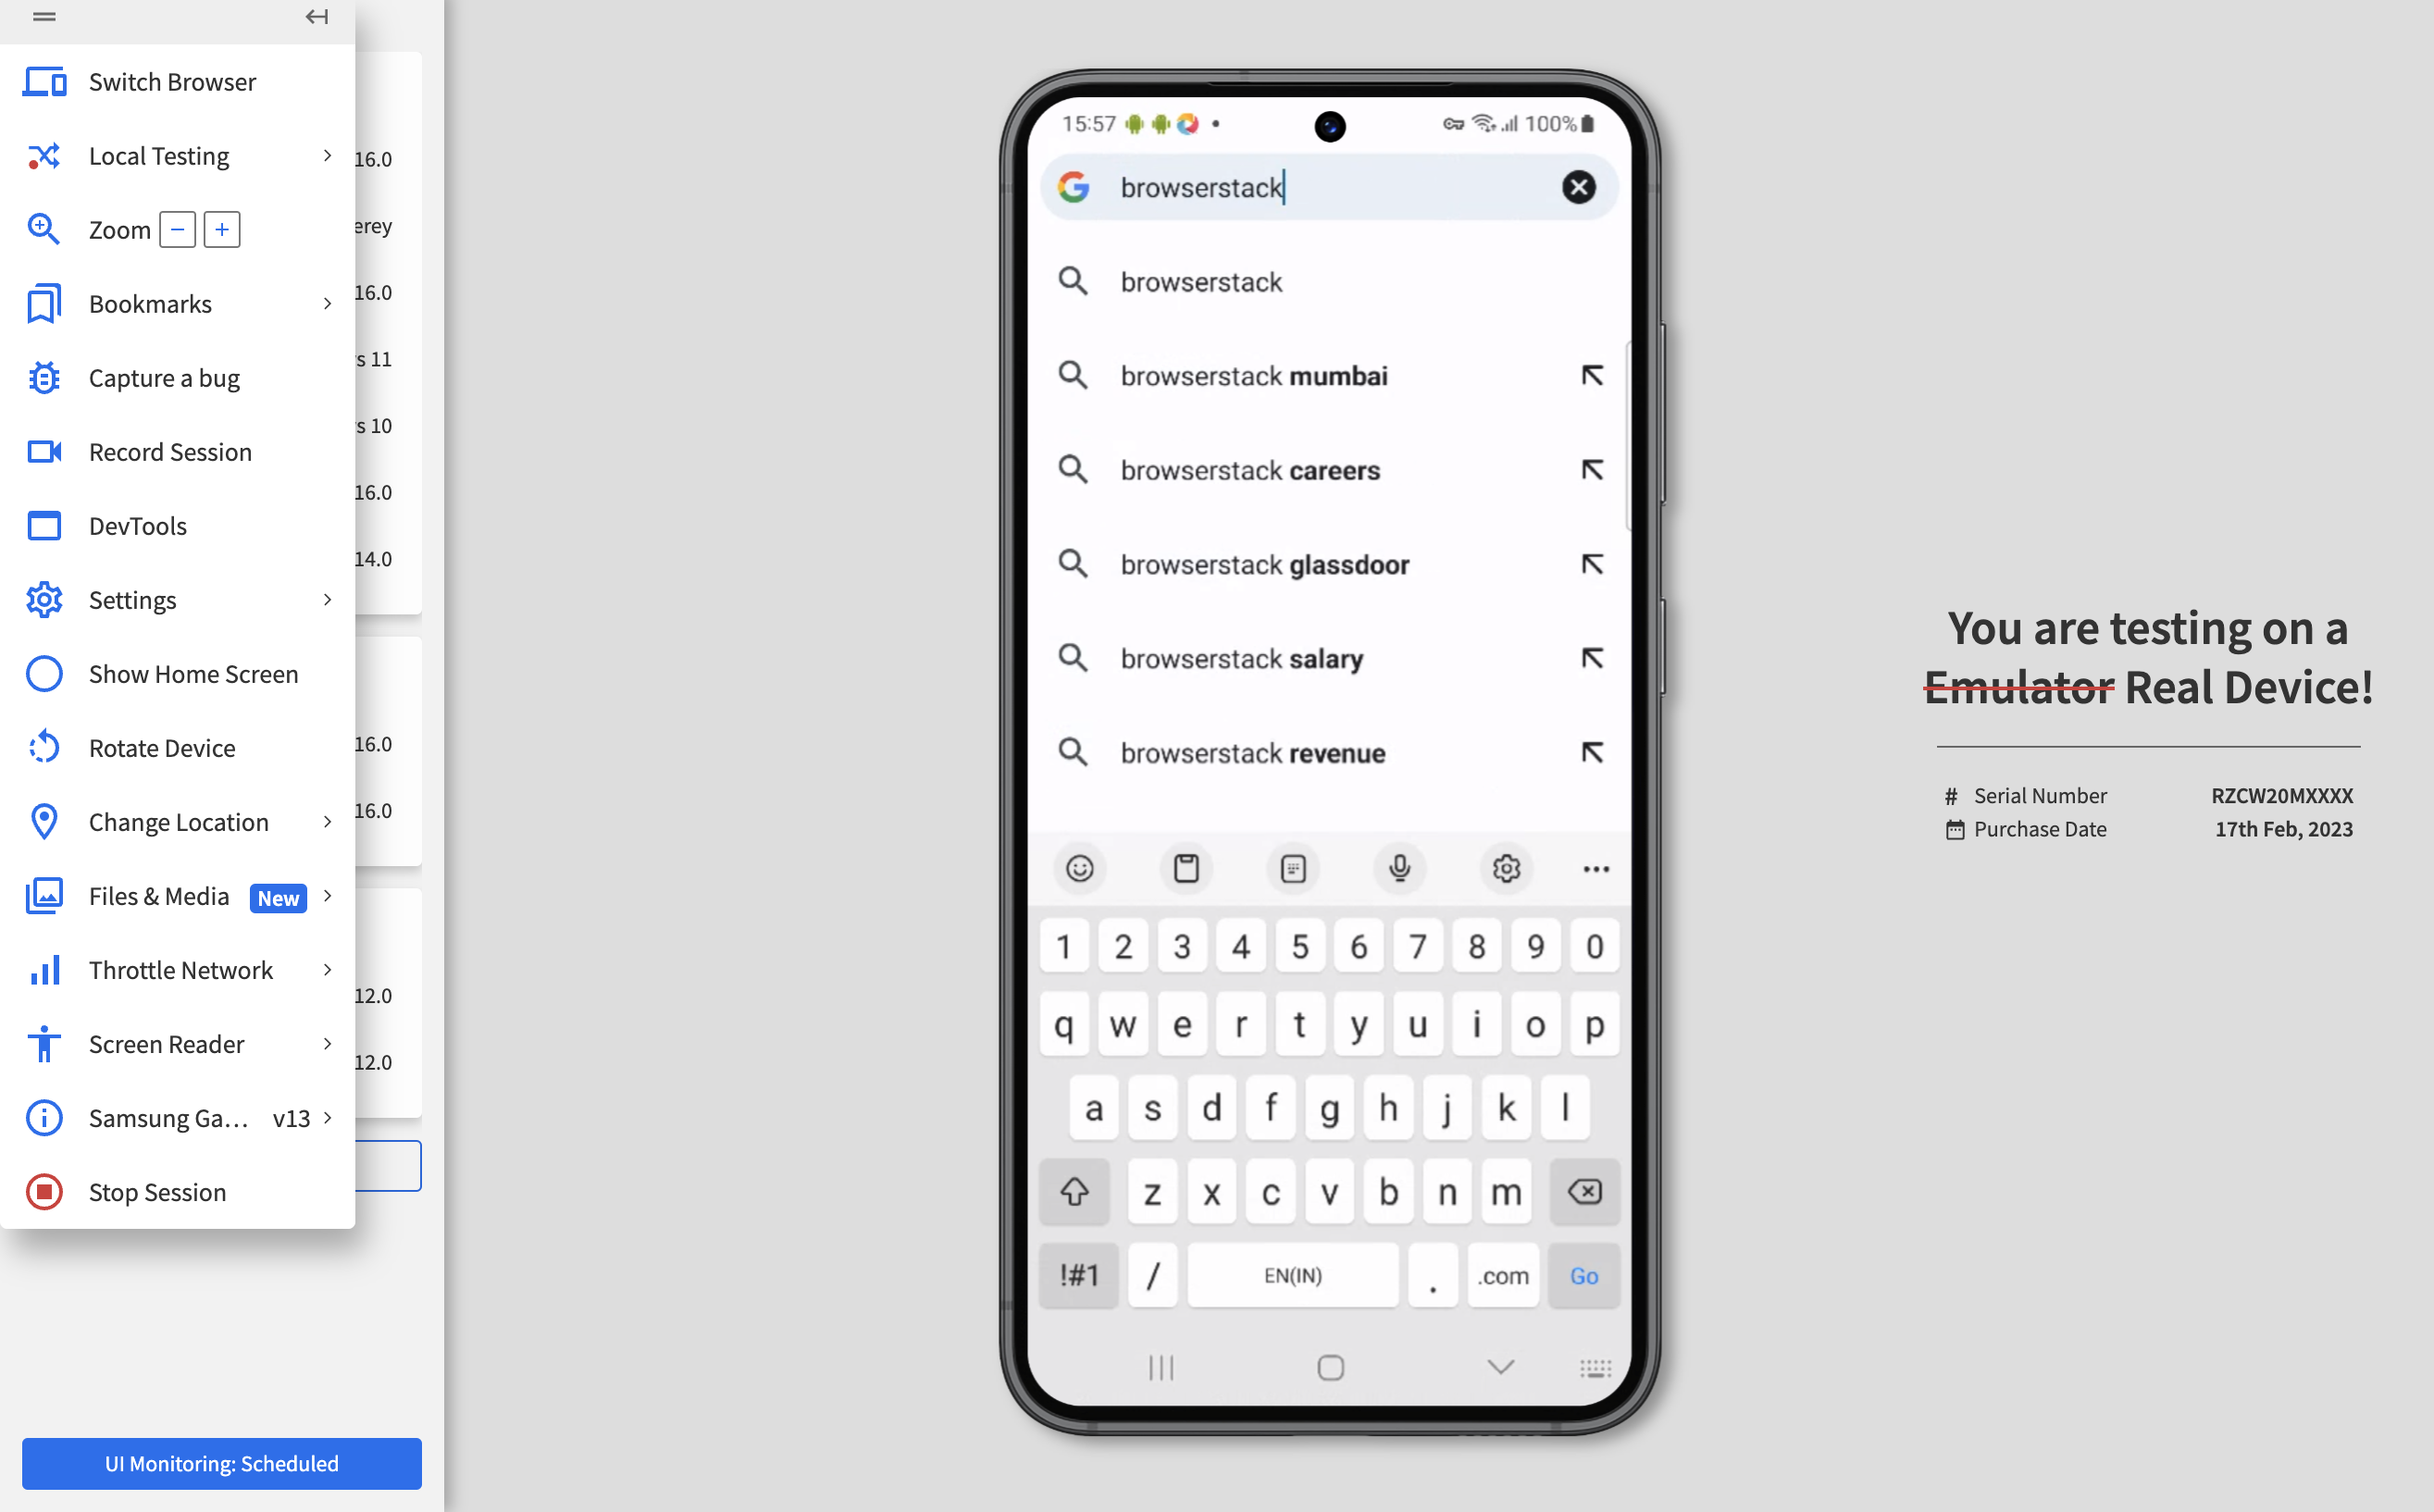Click the Files & Media icon
This screenshot has width=2434, height=1512.
tap(43, 896)
